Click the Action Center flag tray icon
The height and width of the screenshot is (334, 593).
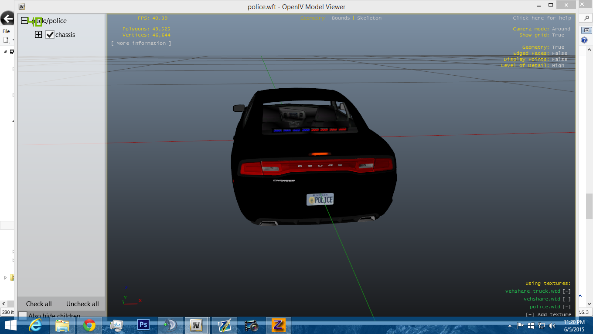pos(521,325)
